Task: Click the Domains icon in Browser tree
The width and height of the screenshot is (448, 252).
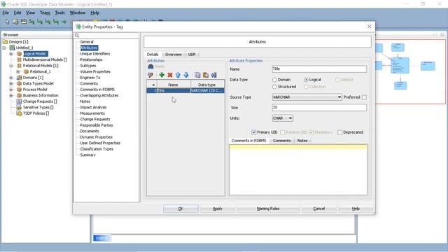Action: (19, 78)
